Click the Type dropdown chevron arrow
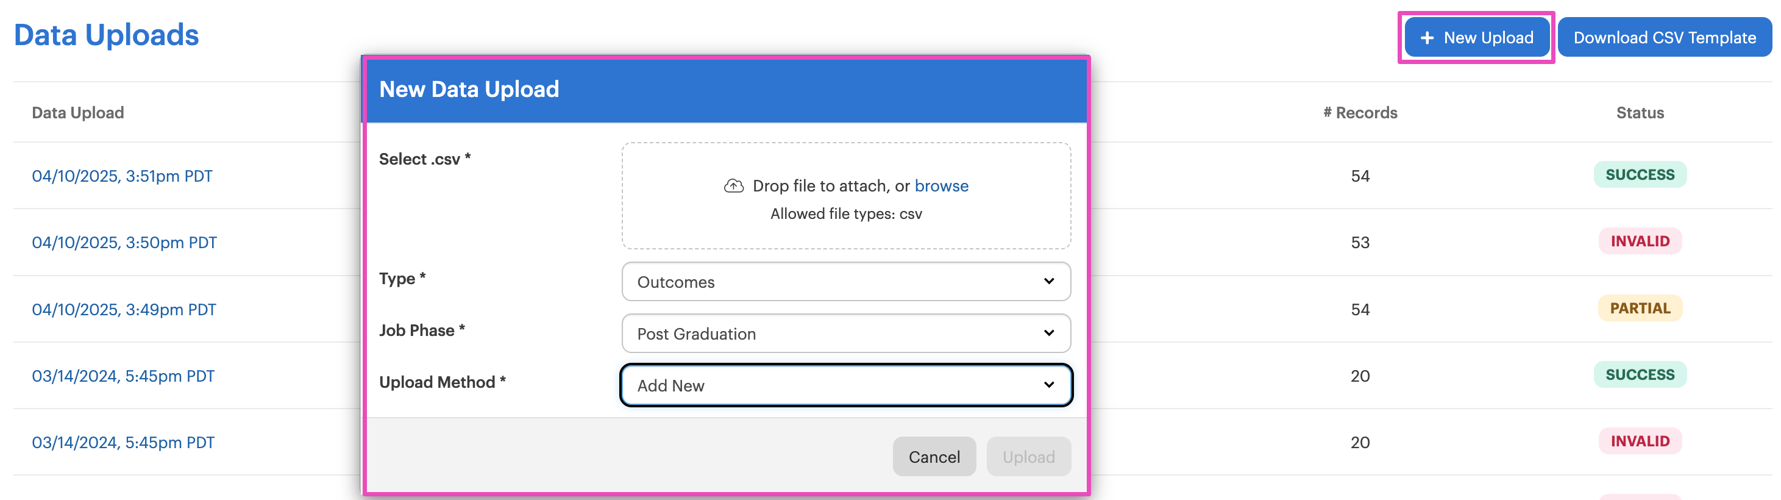 pos(1049,282)
